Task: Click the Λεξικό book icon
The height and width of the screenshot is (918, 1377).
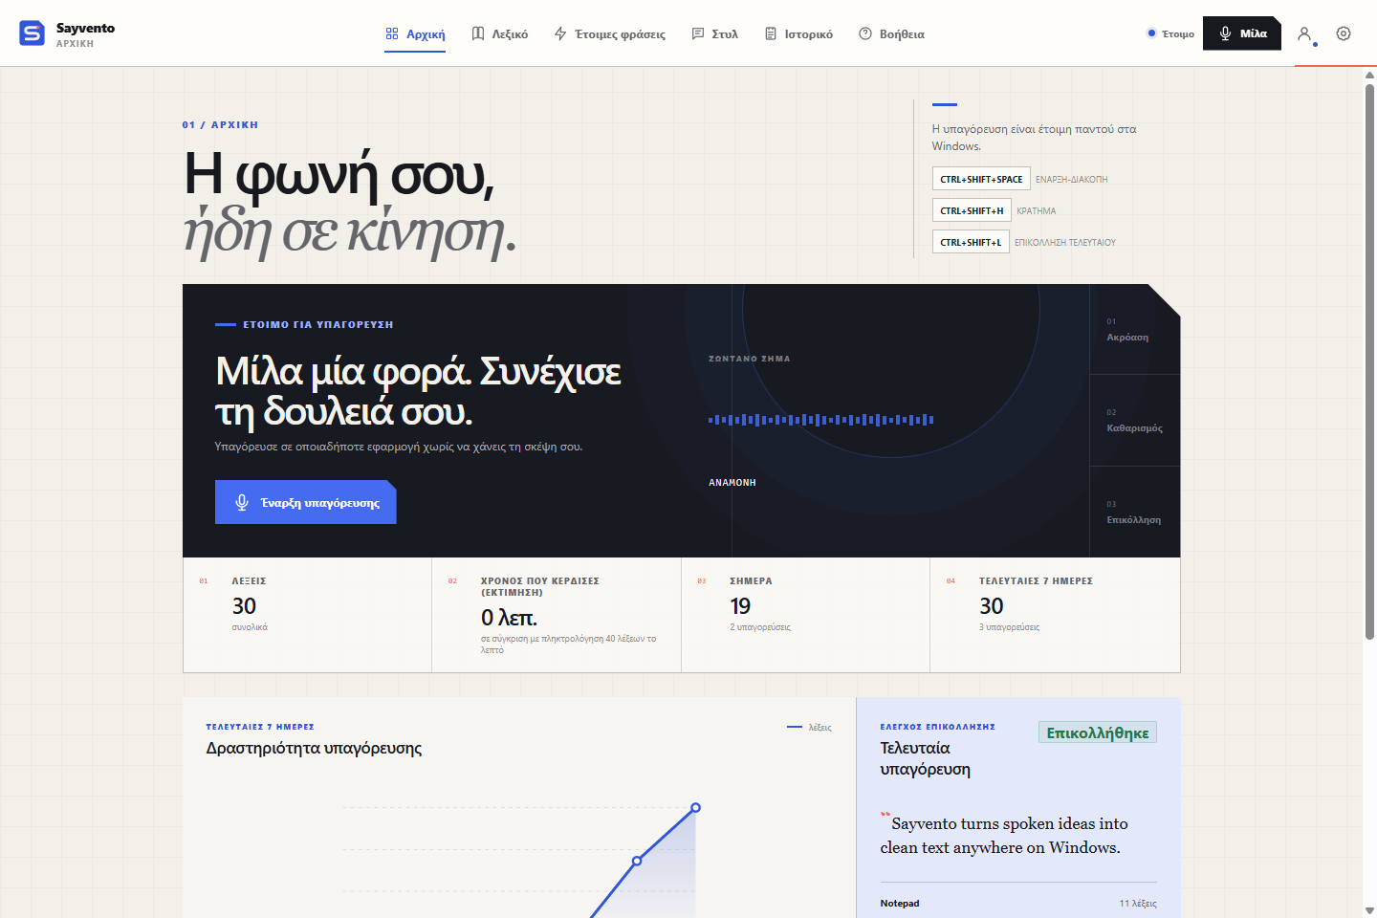Action: [478, 33]
